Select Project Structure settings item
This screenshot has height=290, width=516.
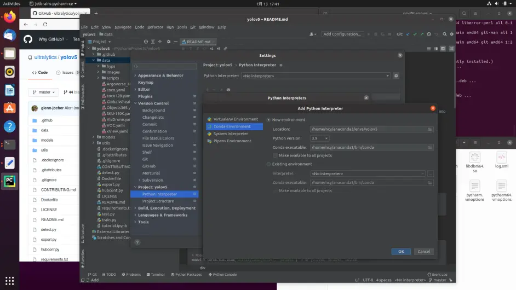pyautogui.click(x=158, y=201)
